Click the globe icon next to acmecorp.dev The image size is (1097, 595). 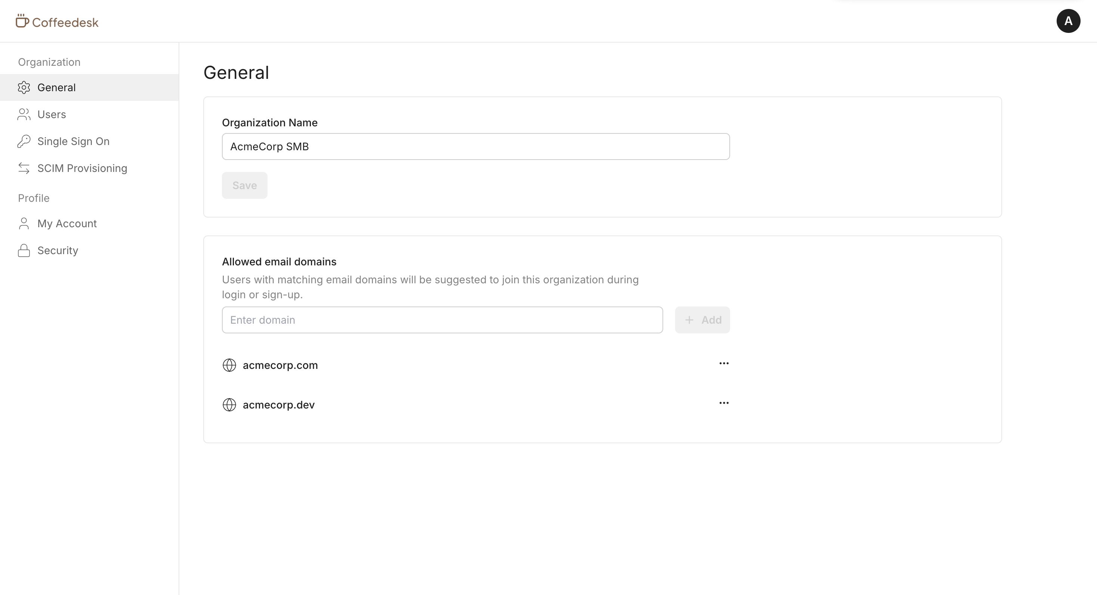tap(229, 405)
